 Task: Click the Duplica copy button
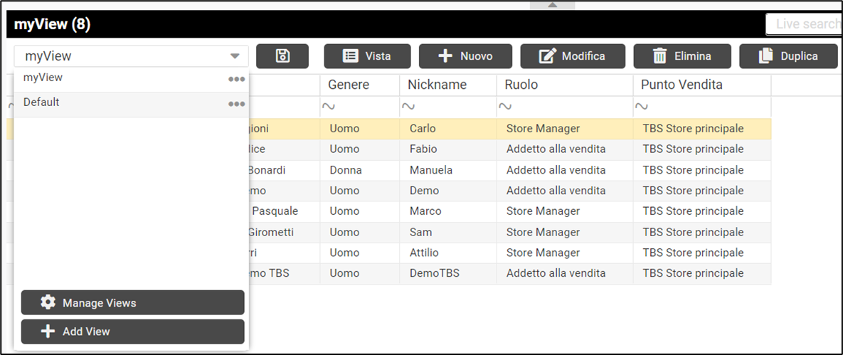(788, 56)
